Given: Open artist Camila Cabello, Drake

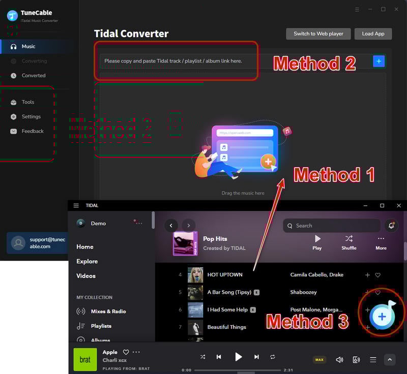Looking at the screenshot, I should click(316, 275).
